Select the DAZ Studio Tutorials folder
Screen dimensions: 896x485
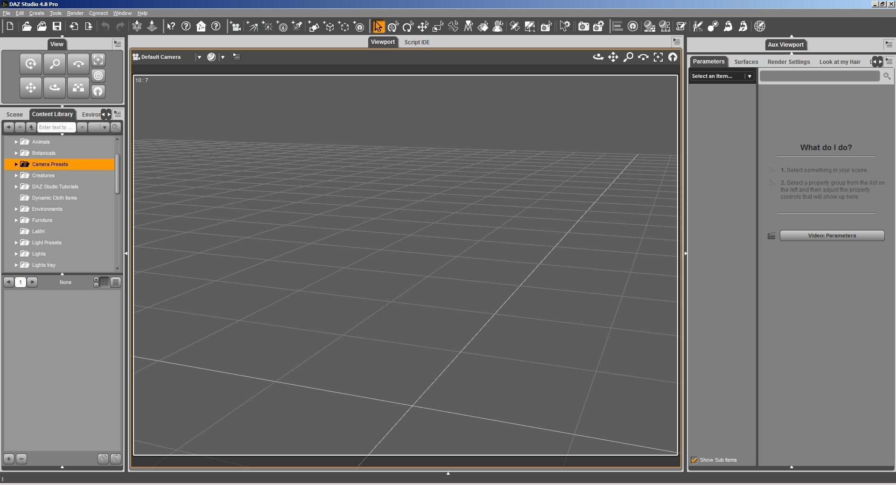pyautogui.click(x=55, y=187)
